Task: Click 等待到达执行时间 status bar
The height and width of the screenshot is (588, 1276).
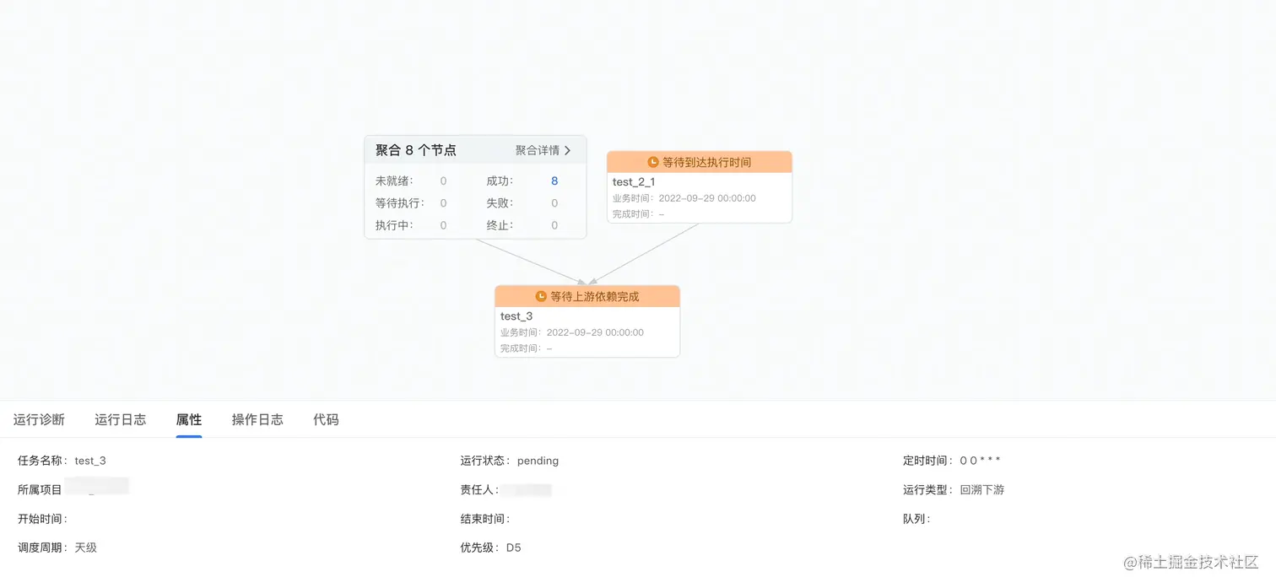Action: (700, 162)
